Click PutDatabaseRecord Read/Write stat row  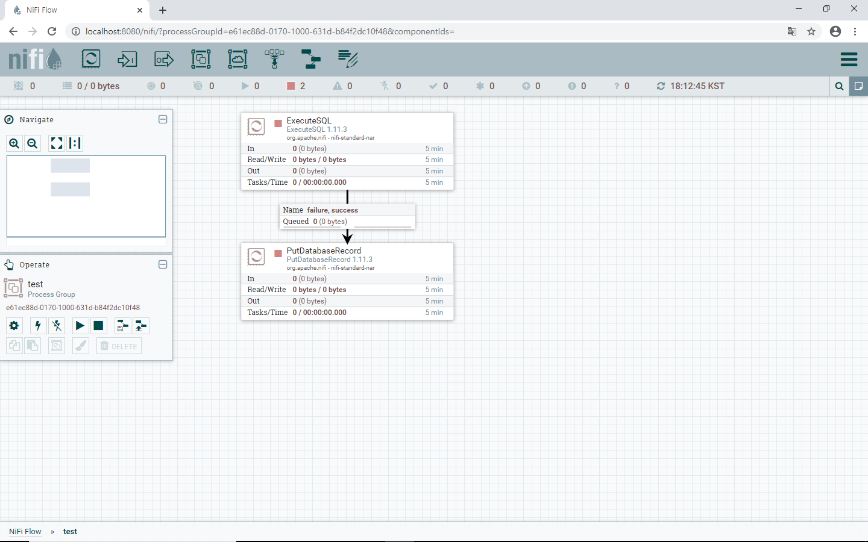[347, 290]
